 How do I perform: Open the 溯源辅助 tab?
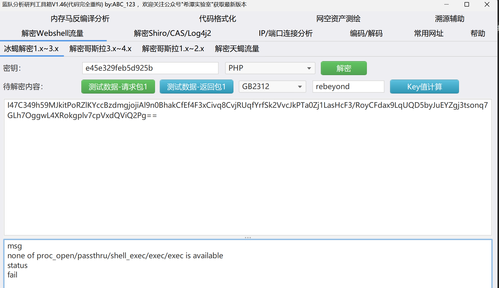[x=450, y=19]
